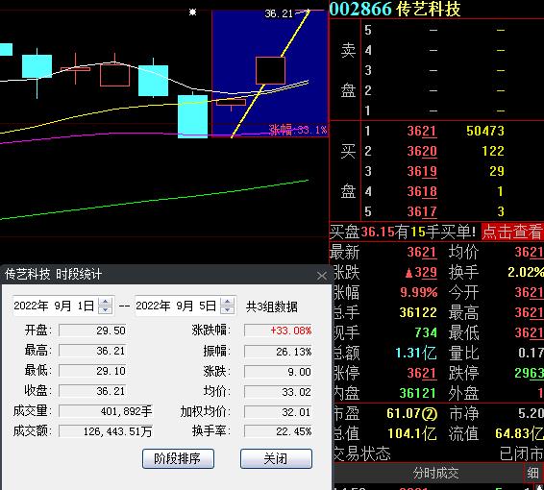Click the 涨跌幅 value field +33.08%
This screenshot has width=544, height=490.
tap(278, 331)
